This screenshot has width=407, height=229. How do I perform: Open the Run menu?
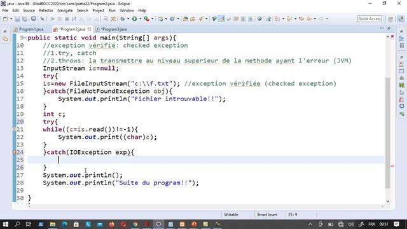pyautogui.click(x=112, y=10)
